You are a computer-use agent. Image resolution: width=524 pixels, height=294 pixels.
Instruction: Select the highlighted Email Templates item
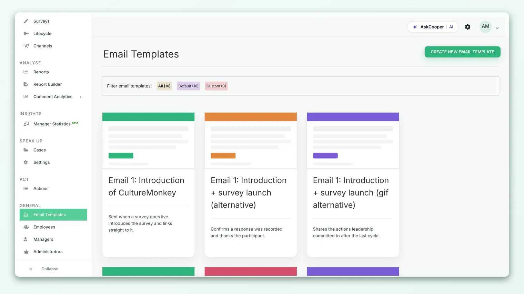tap(53, 215)
